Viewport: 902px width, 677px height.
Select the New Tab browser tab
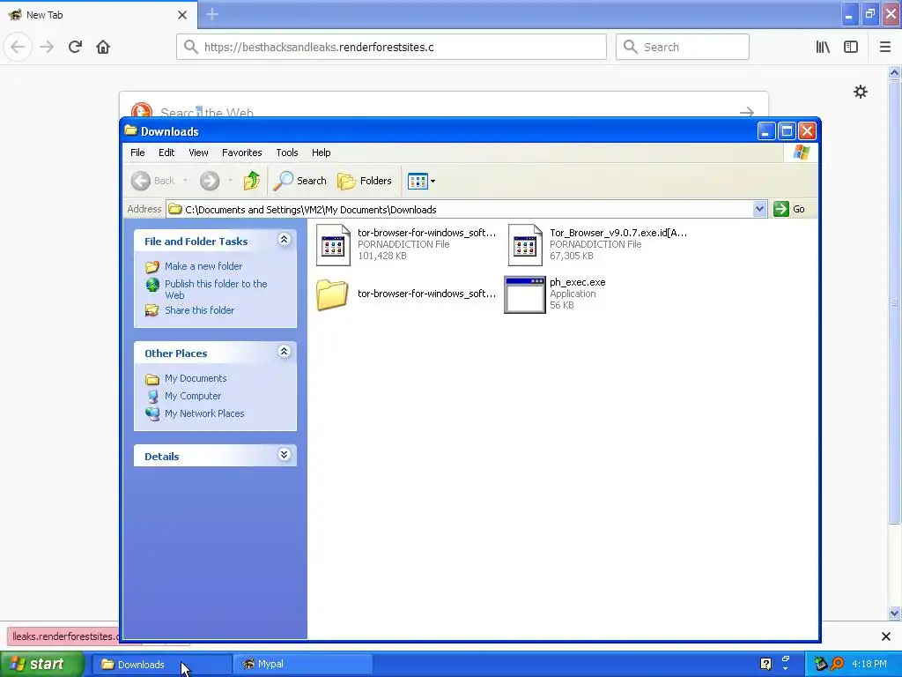click(x=98, y=15)
